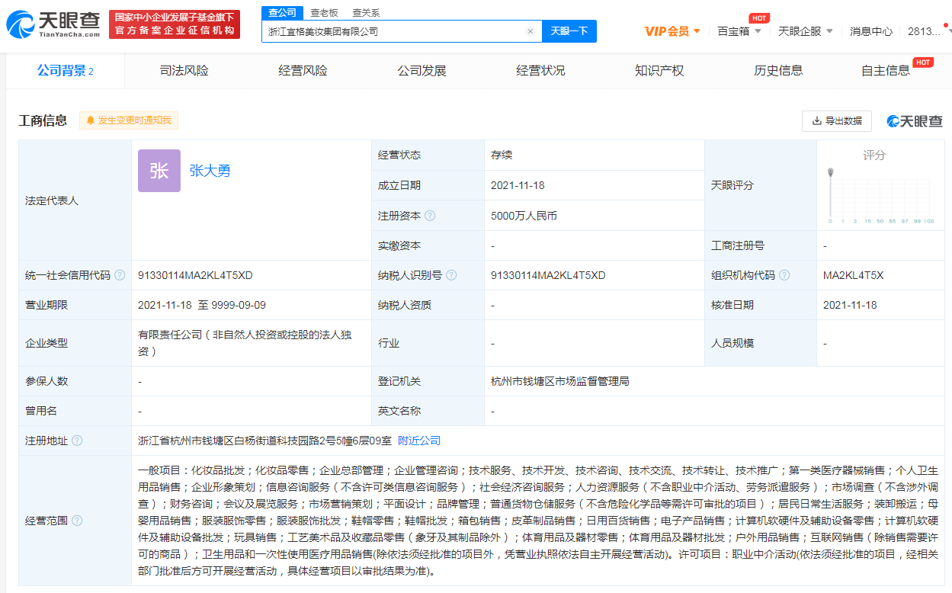Screen dimensions: 952x593
Task: Click the Tianyancha logo in header
Action: coord(53,24)
